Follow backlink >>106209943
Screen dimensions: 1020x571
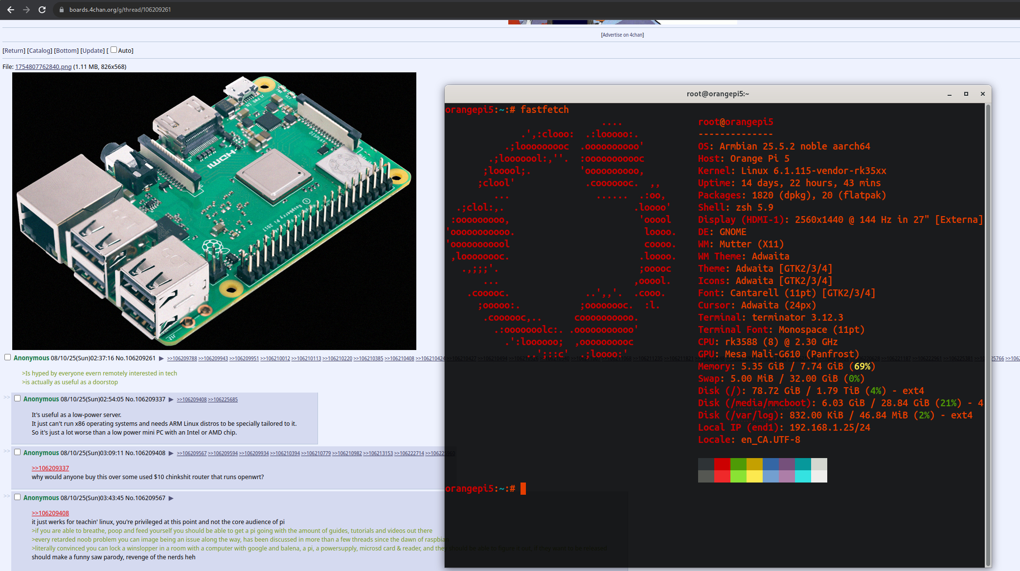point(213,359)
